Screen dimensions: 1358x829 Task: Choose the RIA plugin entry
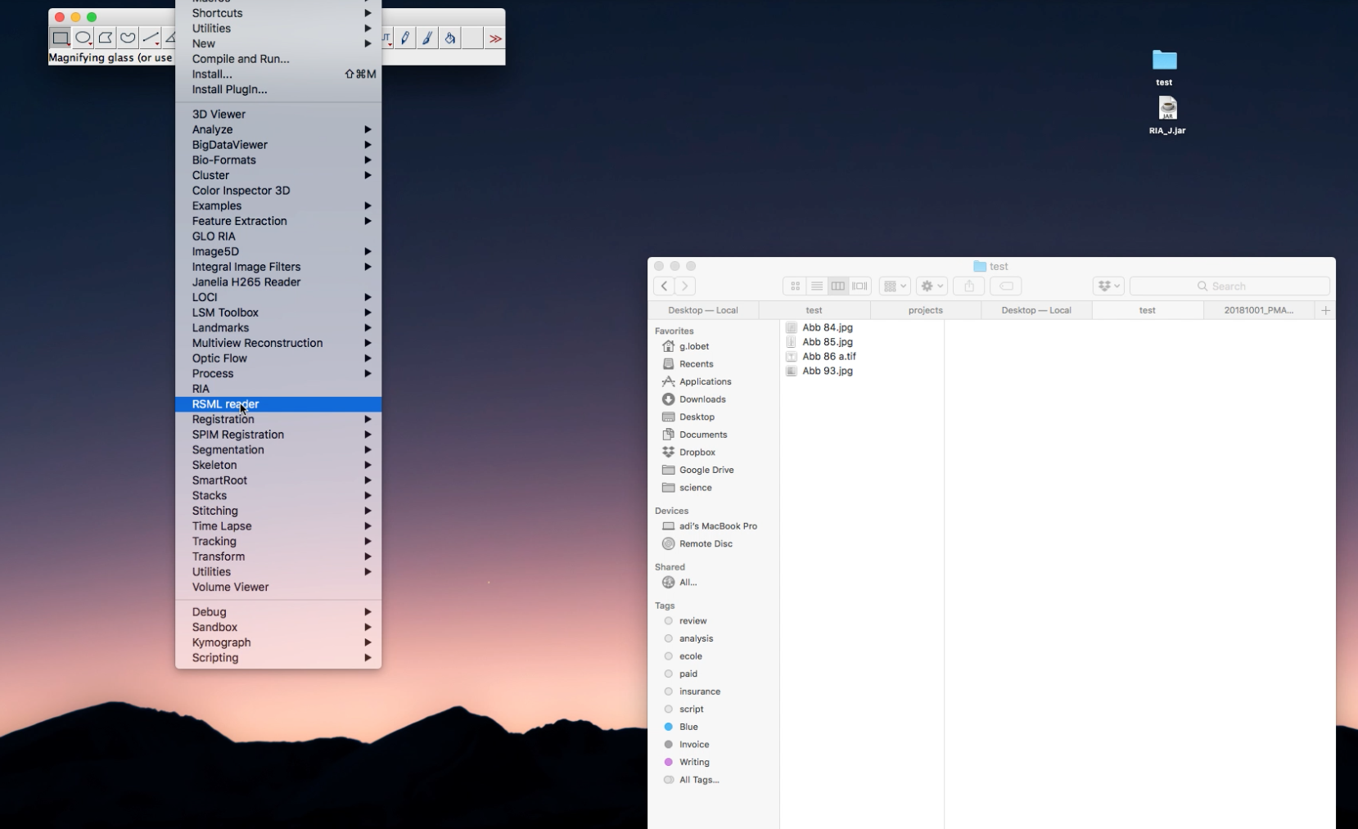278,389
